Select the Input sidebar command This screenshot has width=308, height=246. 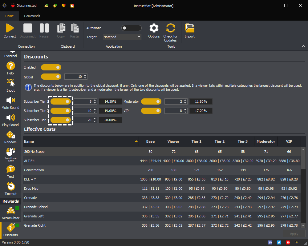[10, 85]
